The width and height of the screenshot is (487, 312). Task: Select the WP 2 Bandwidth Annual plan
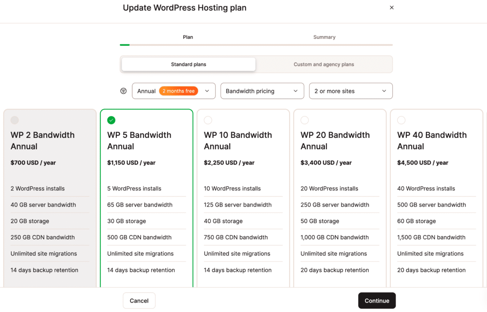pyautogui.click(x=15, y=120)
